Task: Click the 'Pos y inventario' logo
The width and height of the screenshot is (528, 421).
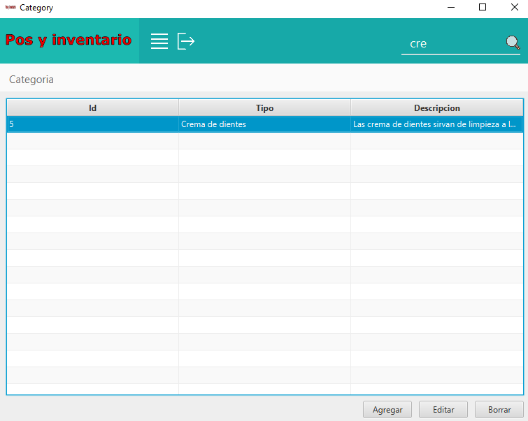Action: 69,40
